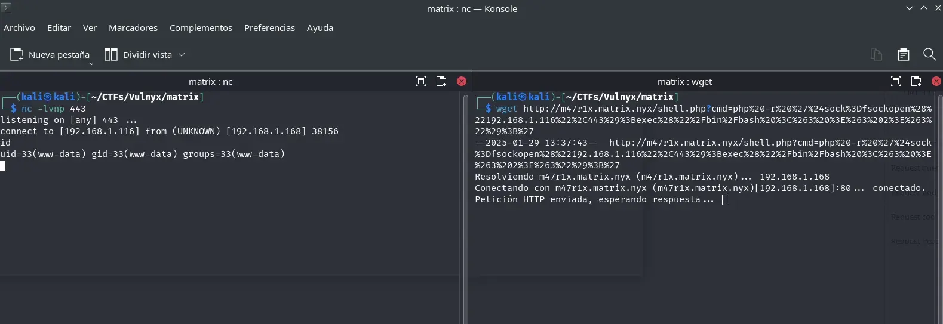Click the 2025-01-29 13:37:43 timestamp line
943x324 pixels.
(704, 154)
